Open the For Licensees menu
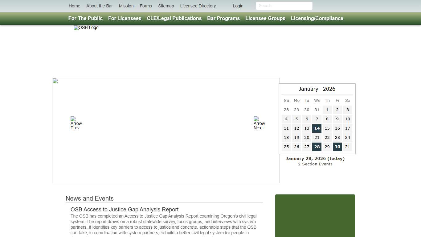Viewport: 421px width, 237px height. click(125, 18)
